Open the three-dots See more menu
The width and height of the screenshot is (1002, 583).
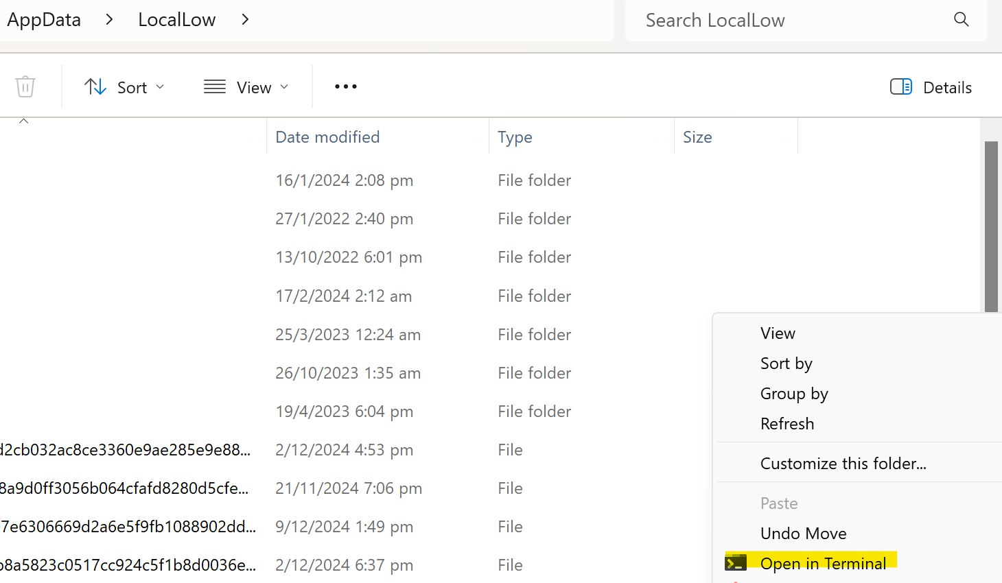[346, 87]
